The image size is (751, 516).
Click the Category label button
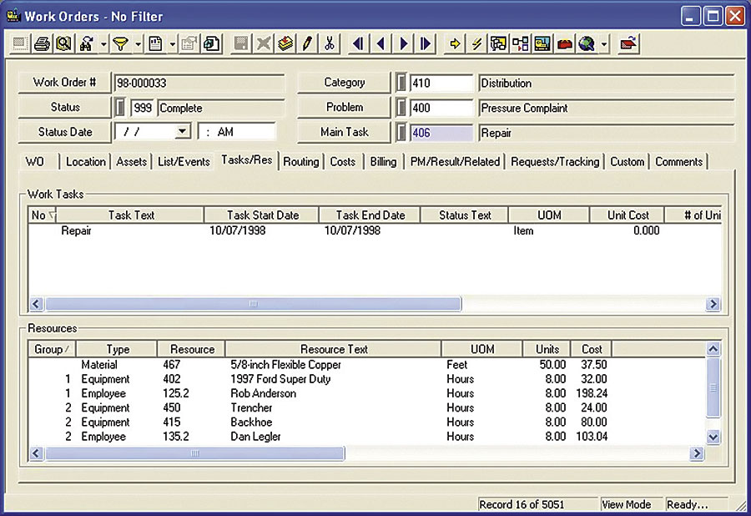pyautogui.click(x=344, y=83)
